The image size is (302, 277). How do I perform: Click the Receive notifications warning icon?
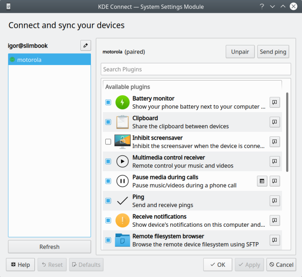[122, 220]
